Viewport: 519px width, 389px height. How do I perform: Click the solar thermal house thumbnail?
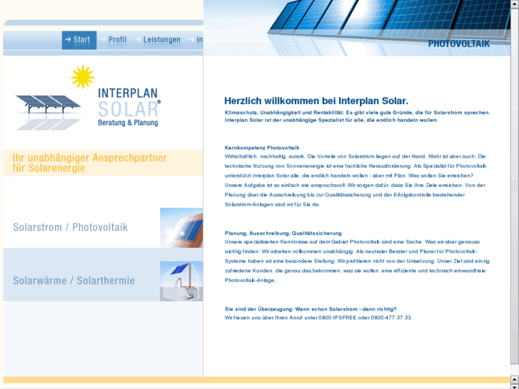(181, 281)
